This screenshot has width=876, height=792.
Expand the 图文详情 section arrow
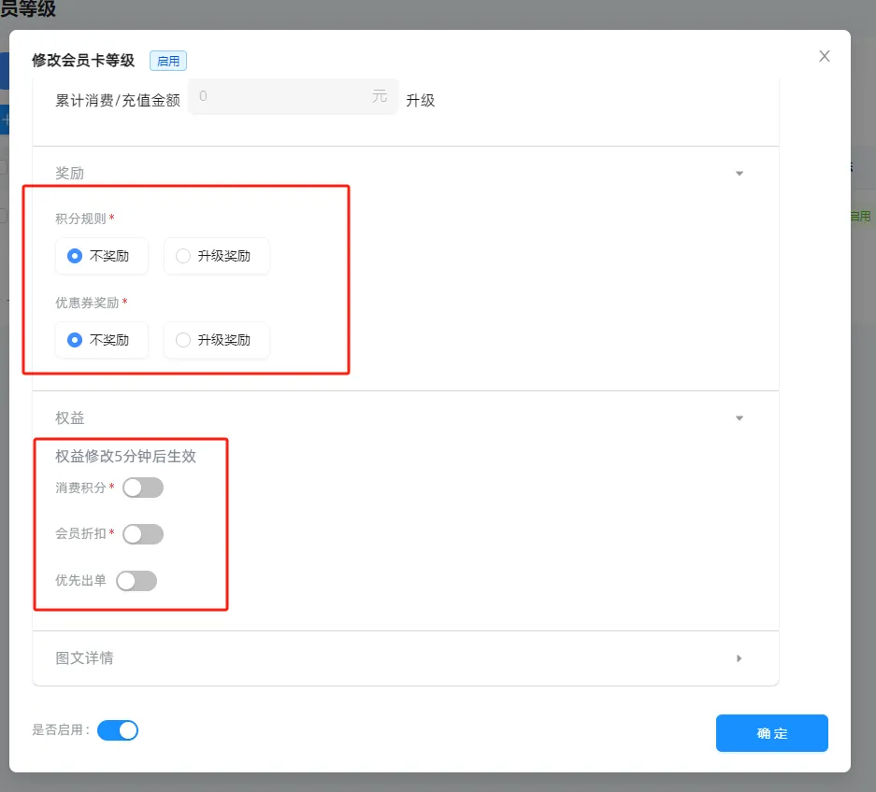(739, 658)
